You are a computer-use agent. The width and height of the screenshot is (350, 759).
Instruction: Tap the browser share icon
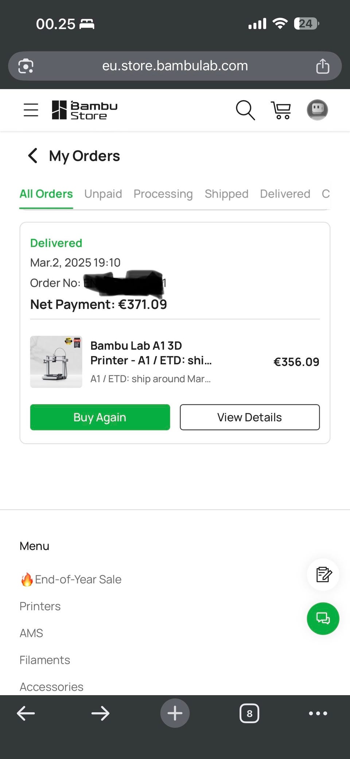pos(322,66)
